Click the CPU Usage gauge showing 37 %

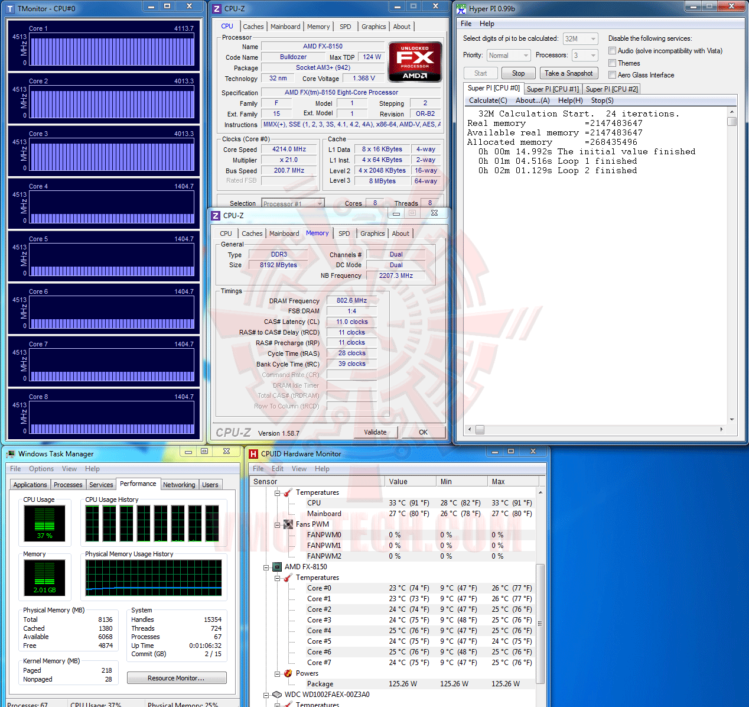click(44, 523)
